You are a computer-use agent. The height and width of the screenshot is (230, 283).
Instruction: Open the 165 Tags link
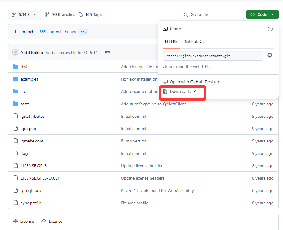click(93, 14)
